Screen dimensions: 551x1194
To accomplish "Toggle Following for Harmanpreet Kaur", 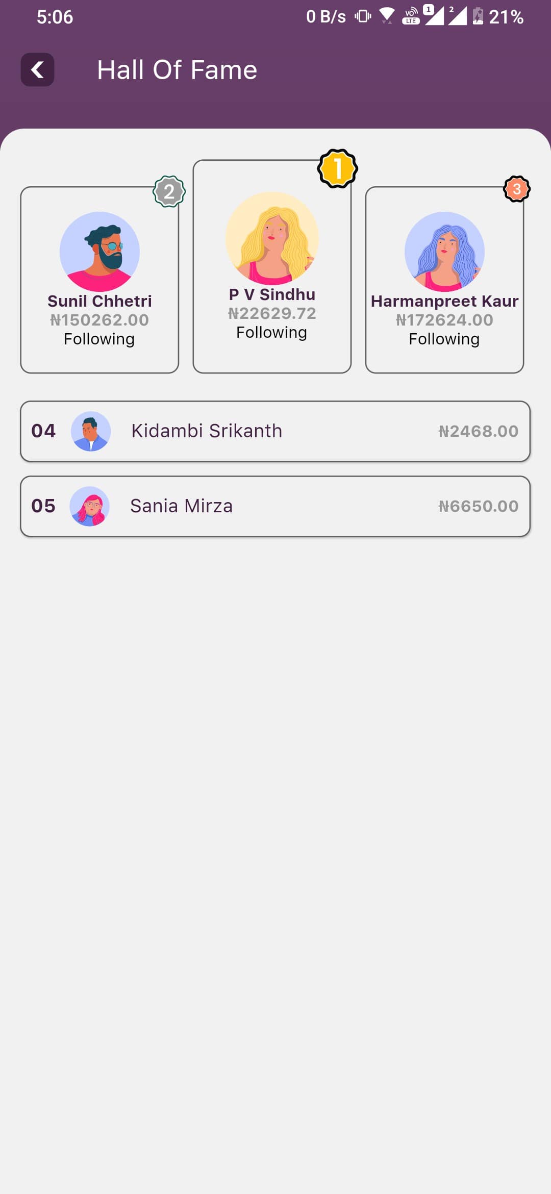I will 444,339.
